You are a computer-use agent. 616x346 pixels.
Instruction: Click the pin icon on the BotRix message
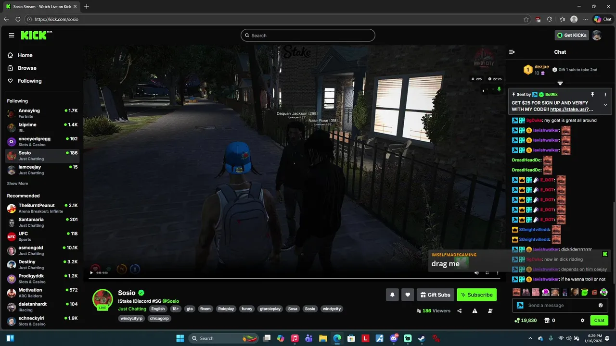593,95
